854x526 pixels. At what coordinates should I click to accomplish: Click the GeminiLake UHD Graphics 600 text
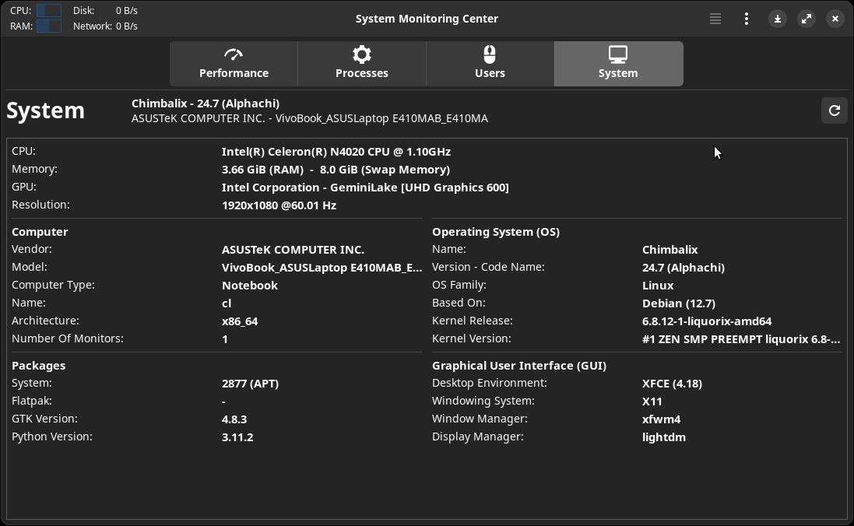(x=365, y=188)
